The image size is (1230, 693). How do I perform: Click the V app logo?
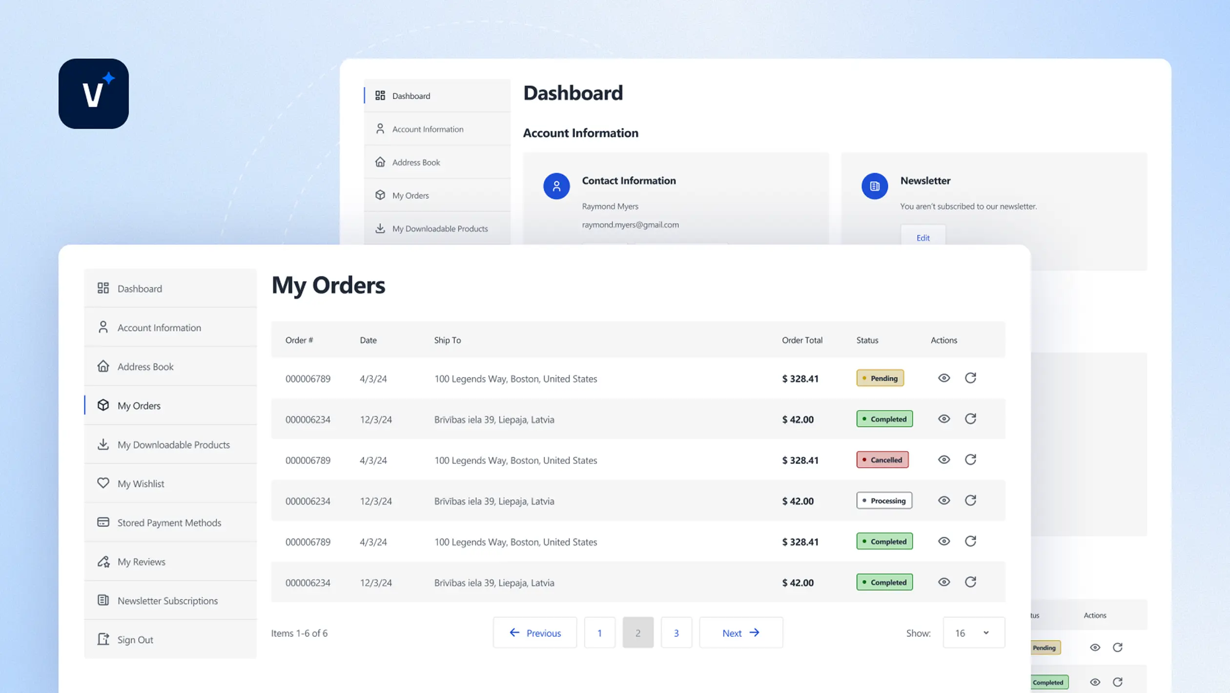94,94
